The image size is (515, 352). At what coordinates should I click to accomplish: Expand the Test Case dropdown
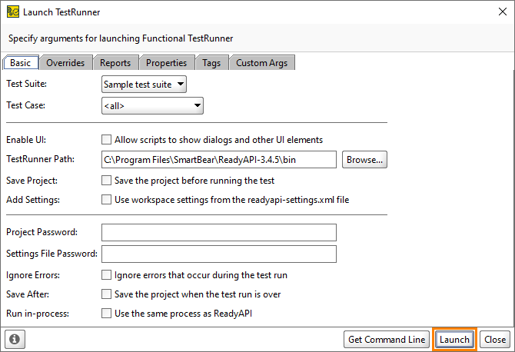click(x=152, y=106)
